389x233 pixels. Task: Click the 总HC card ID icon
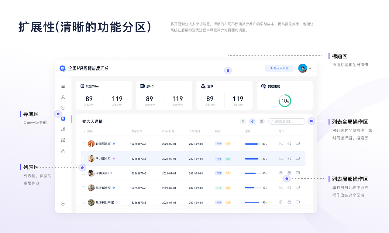click(x=143, y=86)
